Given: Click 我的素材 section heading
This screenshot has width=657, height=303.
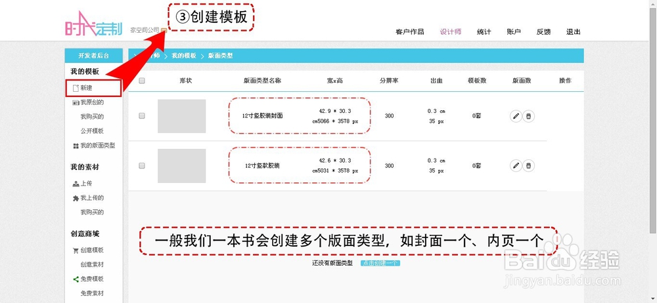Looking at the screenshot, I should (x=85, y=167).
